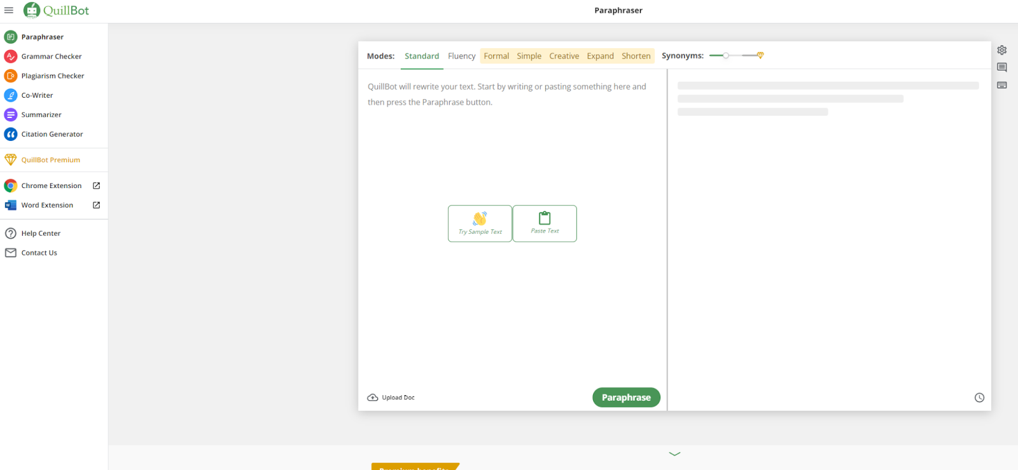The height and width of the screenshot is (470, 1018).
Task: Click the Word application icon
Action: click(11, 205)
